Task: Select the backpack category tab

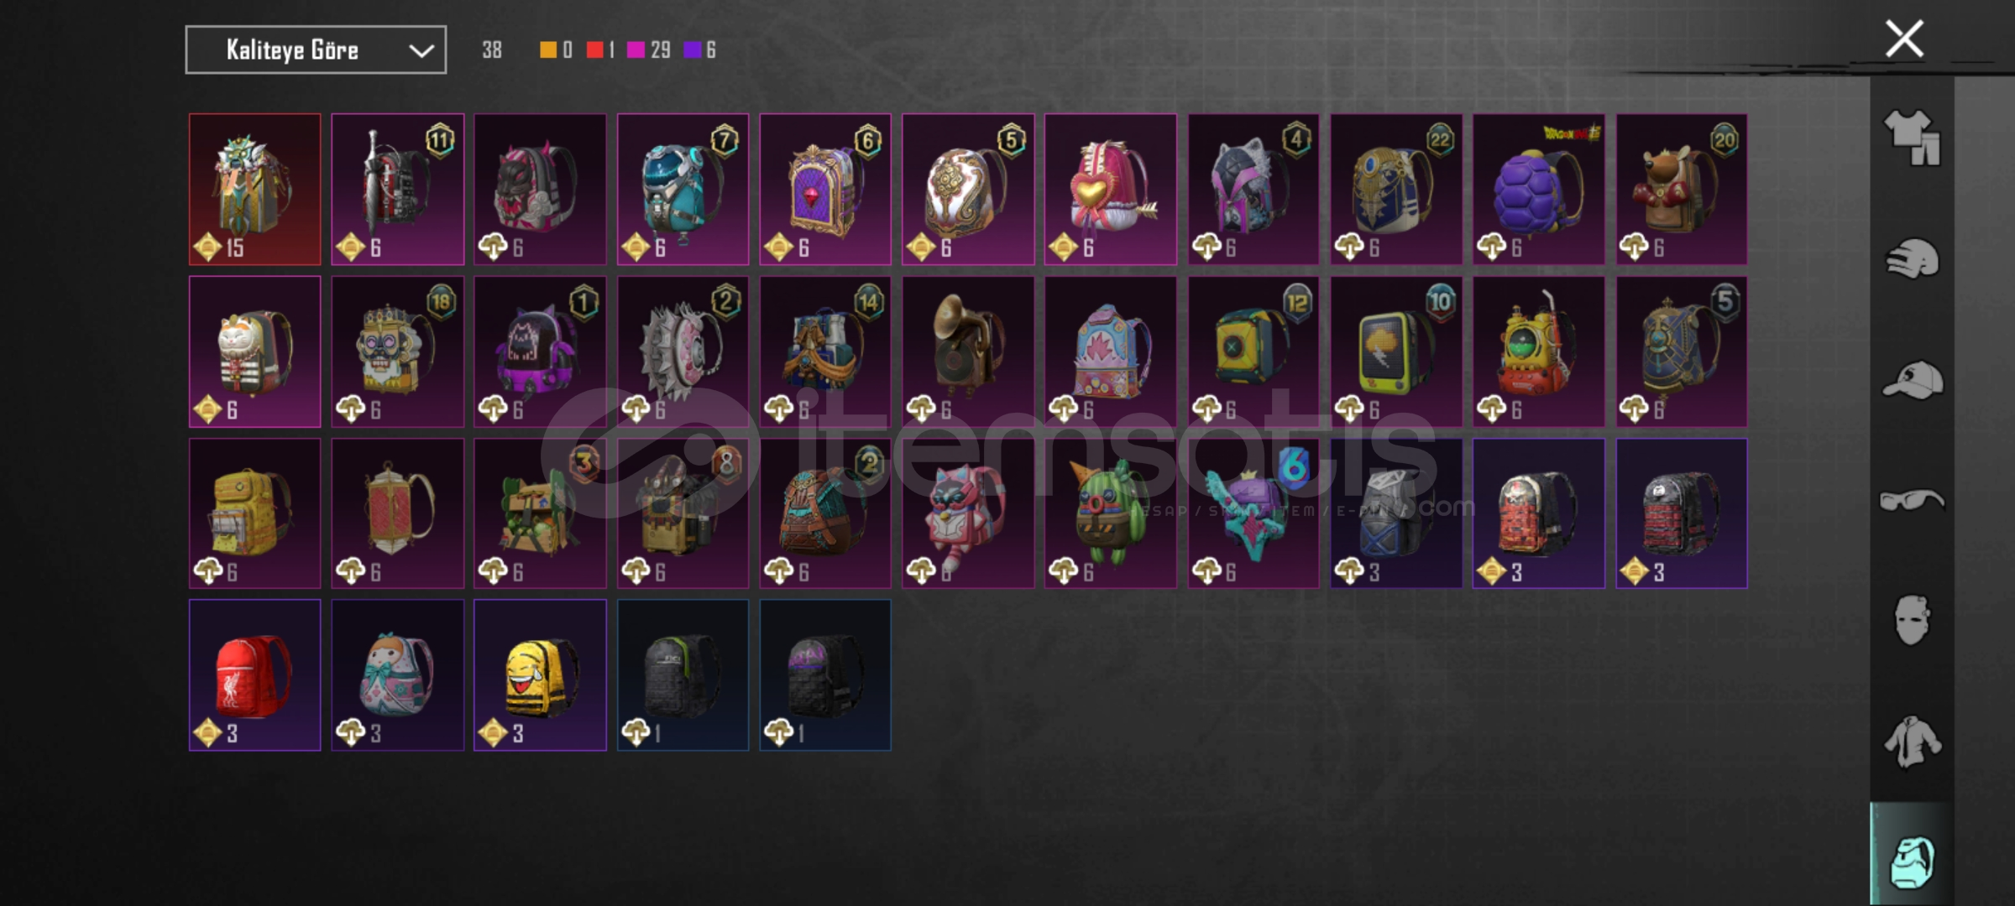Action: [1912, 862]
